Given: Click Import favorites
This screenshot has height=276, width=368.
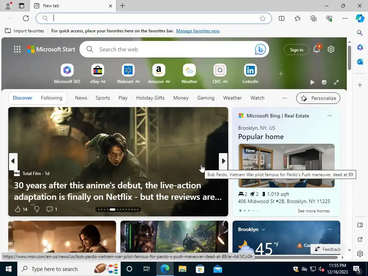Looking at the screenshot, I should click(24, 31).
